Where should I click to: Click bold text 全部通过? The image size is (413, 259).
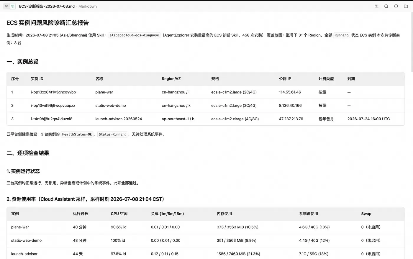(x=129, y=183)
